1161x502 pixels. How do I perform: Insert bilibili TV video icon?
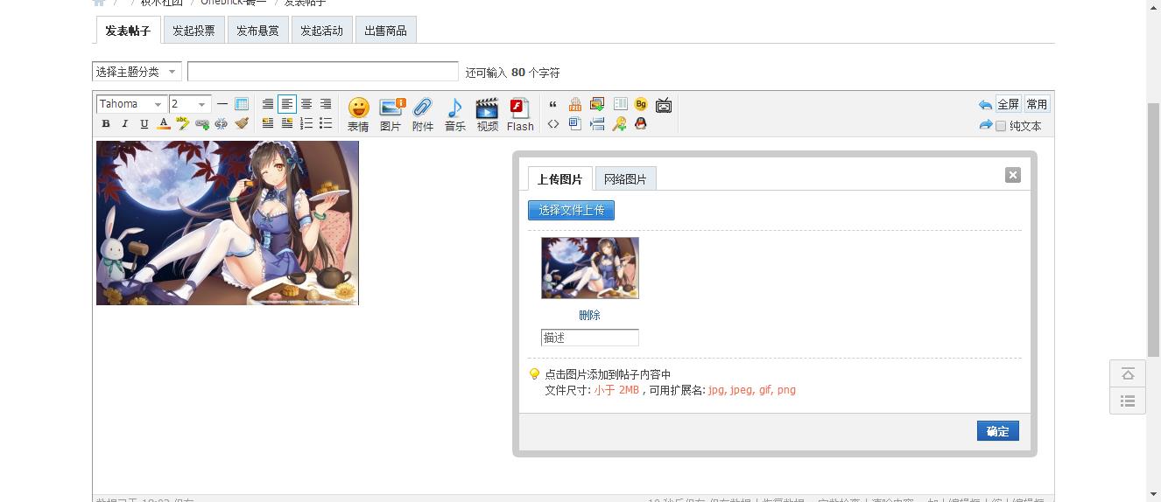664,105
